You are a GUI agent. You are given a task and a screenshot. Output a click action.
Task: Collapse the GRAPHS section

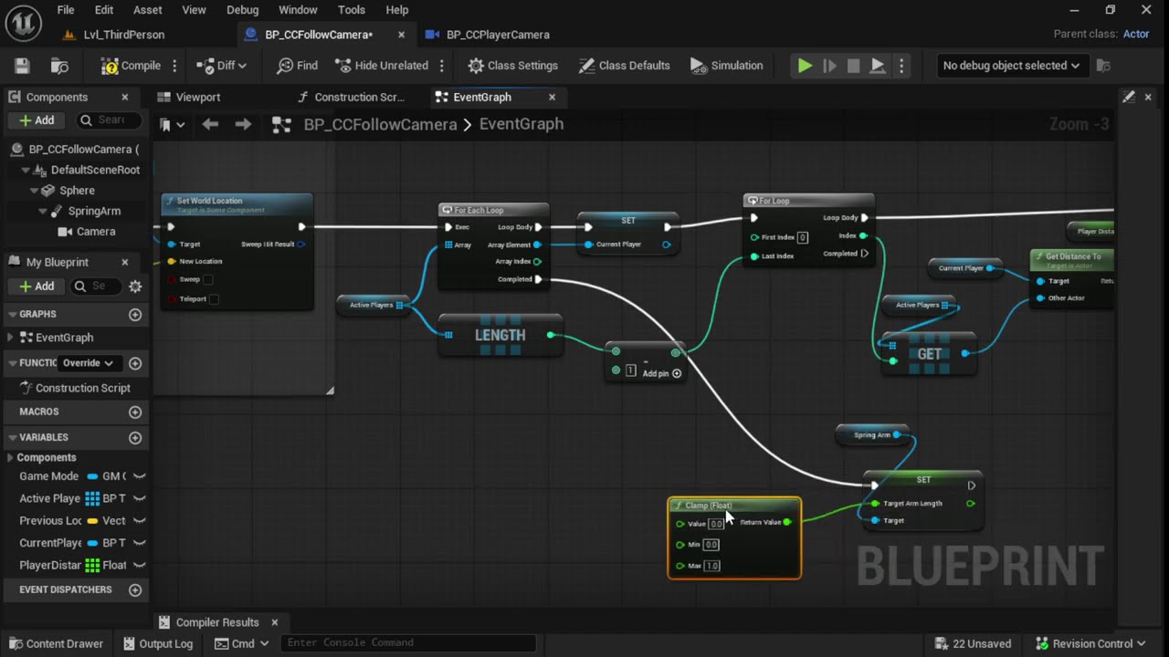(13, 314)
